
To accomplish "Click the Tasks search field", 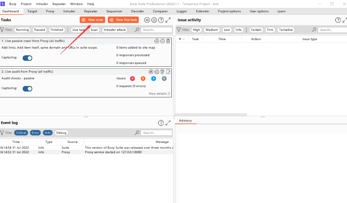I will click(x=156, y=30).
